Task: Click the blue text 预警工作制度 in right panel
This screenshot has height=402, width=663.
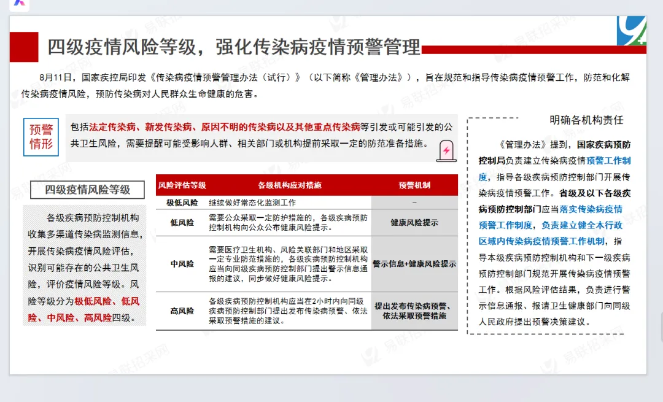Action: [554, 169]
